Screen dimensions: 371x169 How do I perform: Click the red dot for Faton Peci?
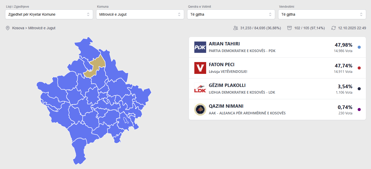(x=359, y=68)
